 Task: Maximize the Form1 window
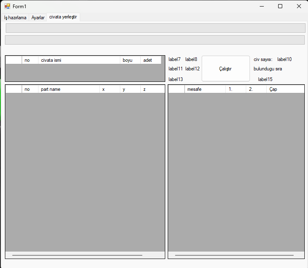pos(280,6)
